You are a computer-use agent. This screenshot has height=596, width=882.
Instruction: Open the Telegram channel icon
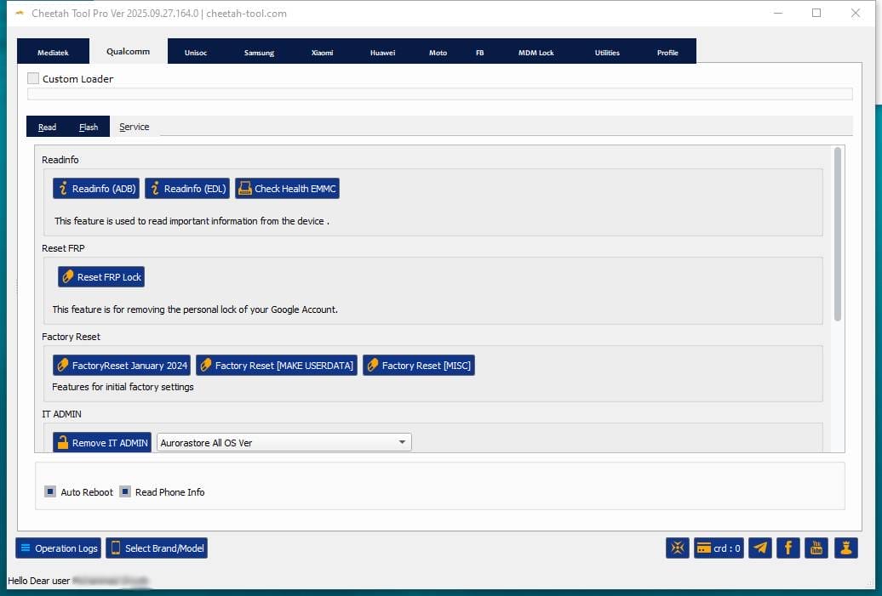(760, 548)
